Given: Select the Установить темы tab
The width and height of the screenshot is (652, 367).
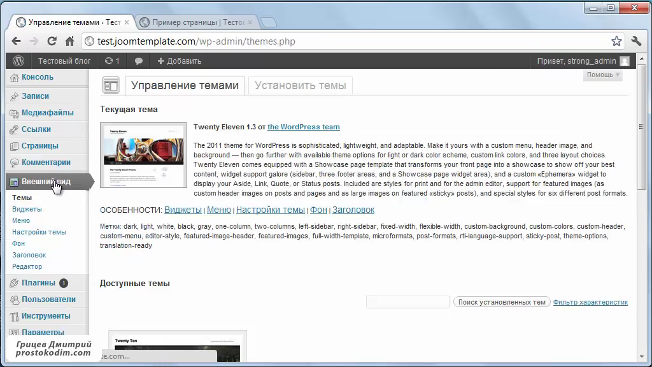Looking at the screenshot, I should [301, 85].
